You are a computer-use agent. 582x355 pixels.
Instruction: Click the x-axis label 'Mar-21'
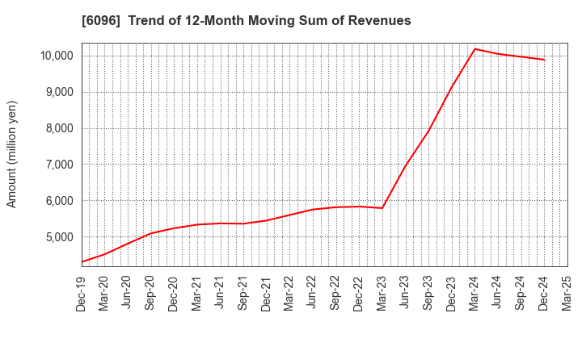pyautogui.click(x=196, y=293)
